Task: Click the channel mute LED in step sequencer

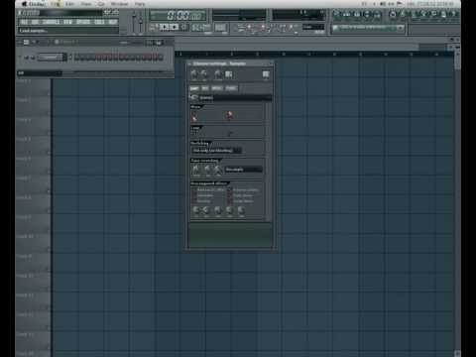Action: [x=20, y=58]
